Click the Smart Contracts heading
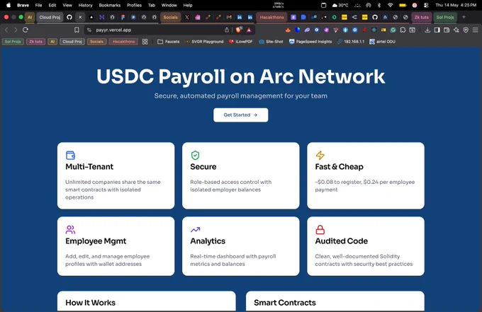Viewport: 482px width, 312px height. click(x=285, y=303)
